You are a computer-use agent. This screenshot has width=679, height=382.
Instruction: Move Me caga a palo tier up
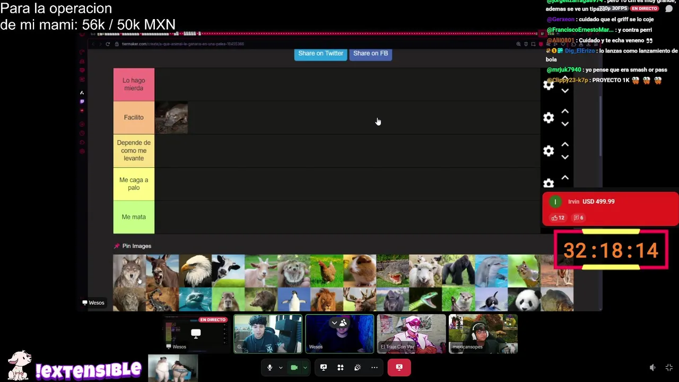click(565, 178)
